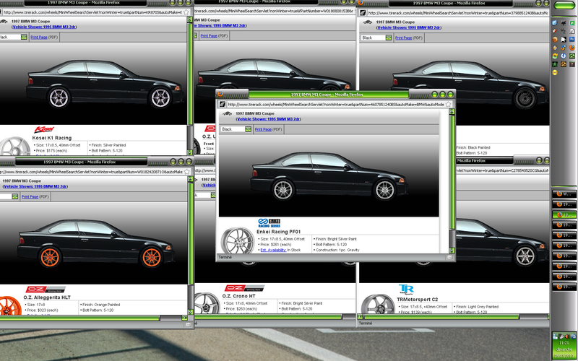
Task: Click the scroll-up arrow in the Alleggerita window
Action: coord(190,179)
